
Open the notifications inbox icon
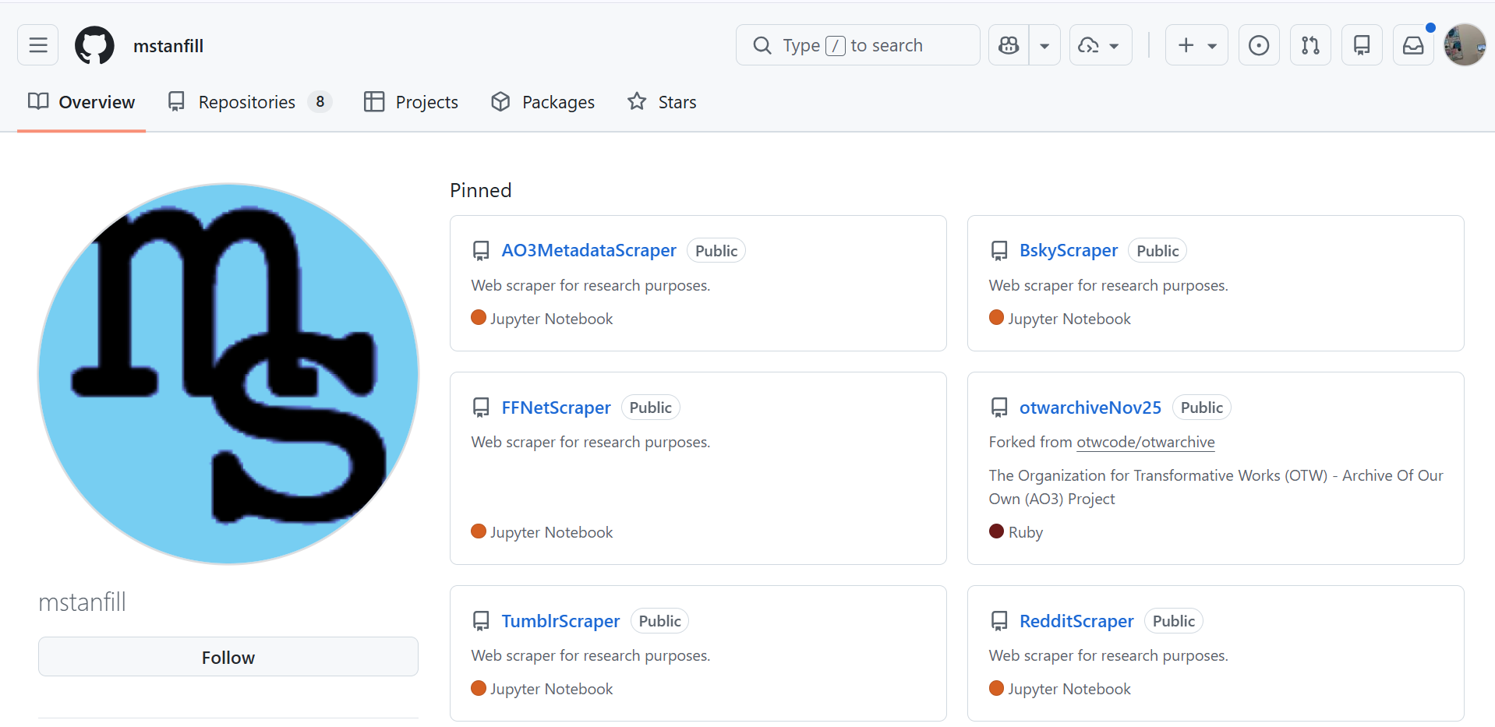(1413, 45)
